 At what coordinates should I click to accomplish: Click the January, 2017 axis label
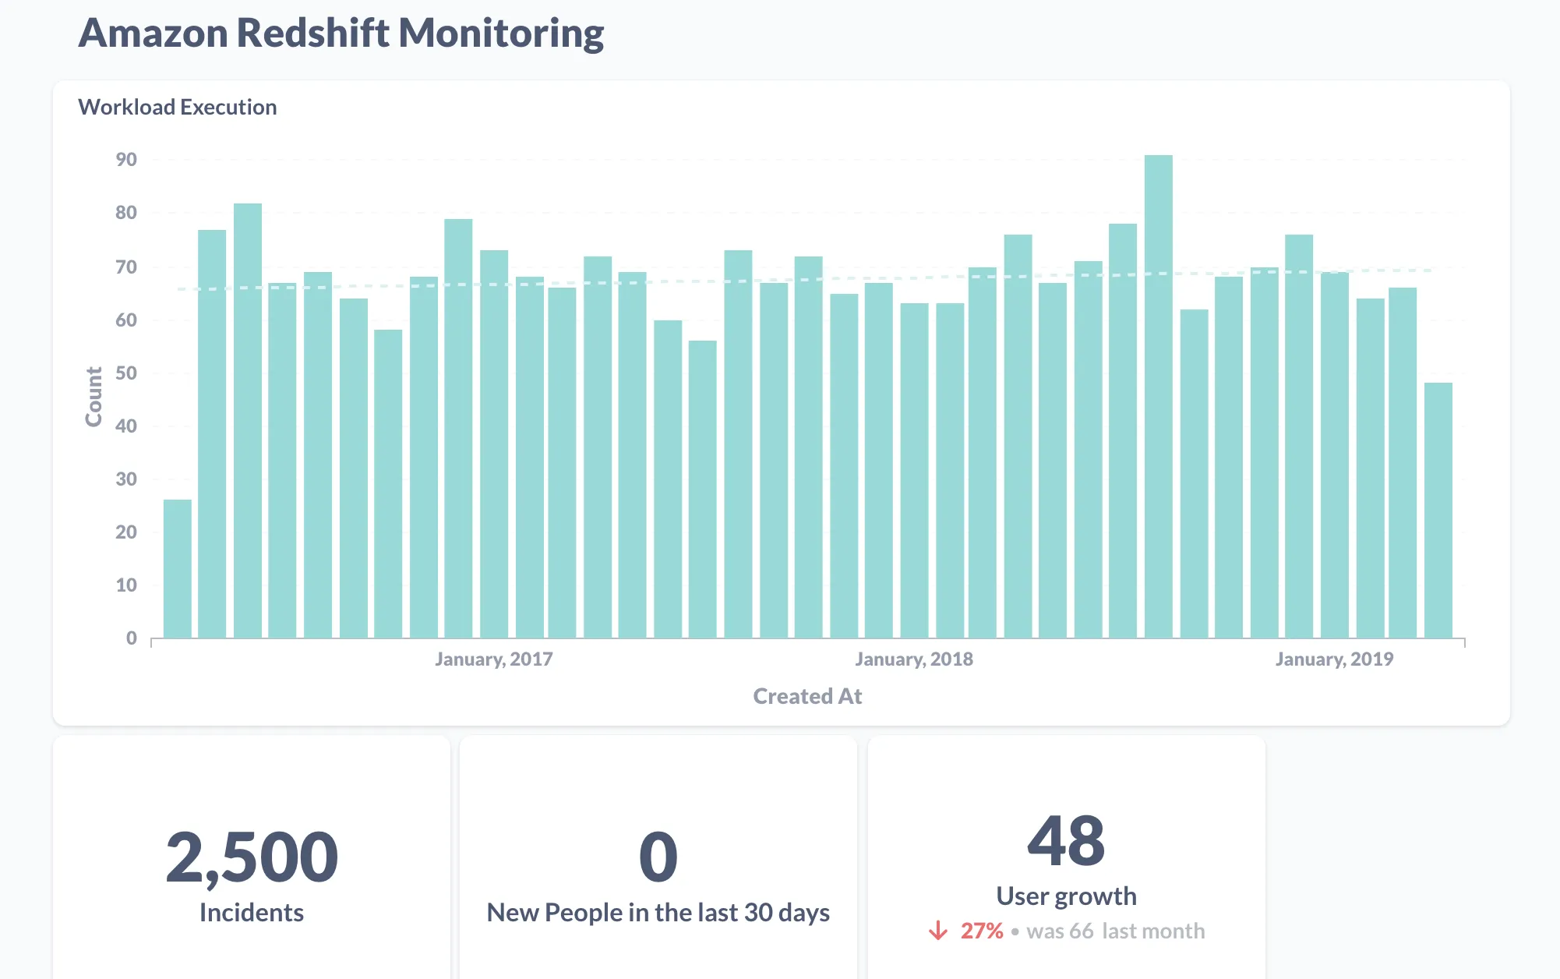(493, 659)
